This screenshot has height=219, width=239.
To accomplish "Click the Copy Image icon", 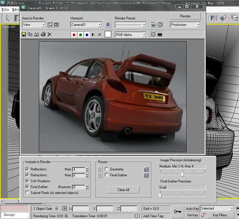I will point(30,35).
